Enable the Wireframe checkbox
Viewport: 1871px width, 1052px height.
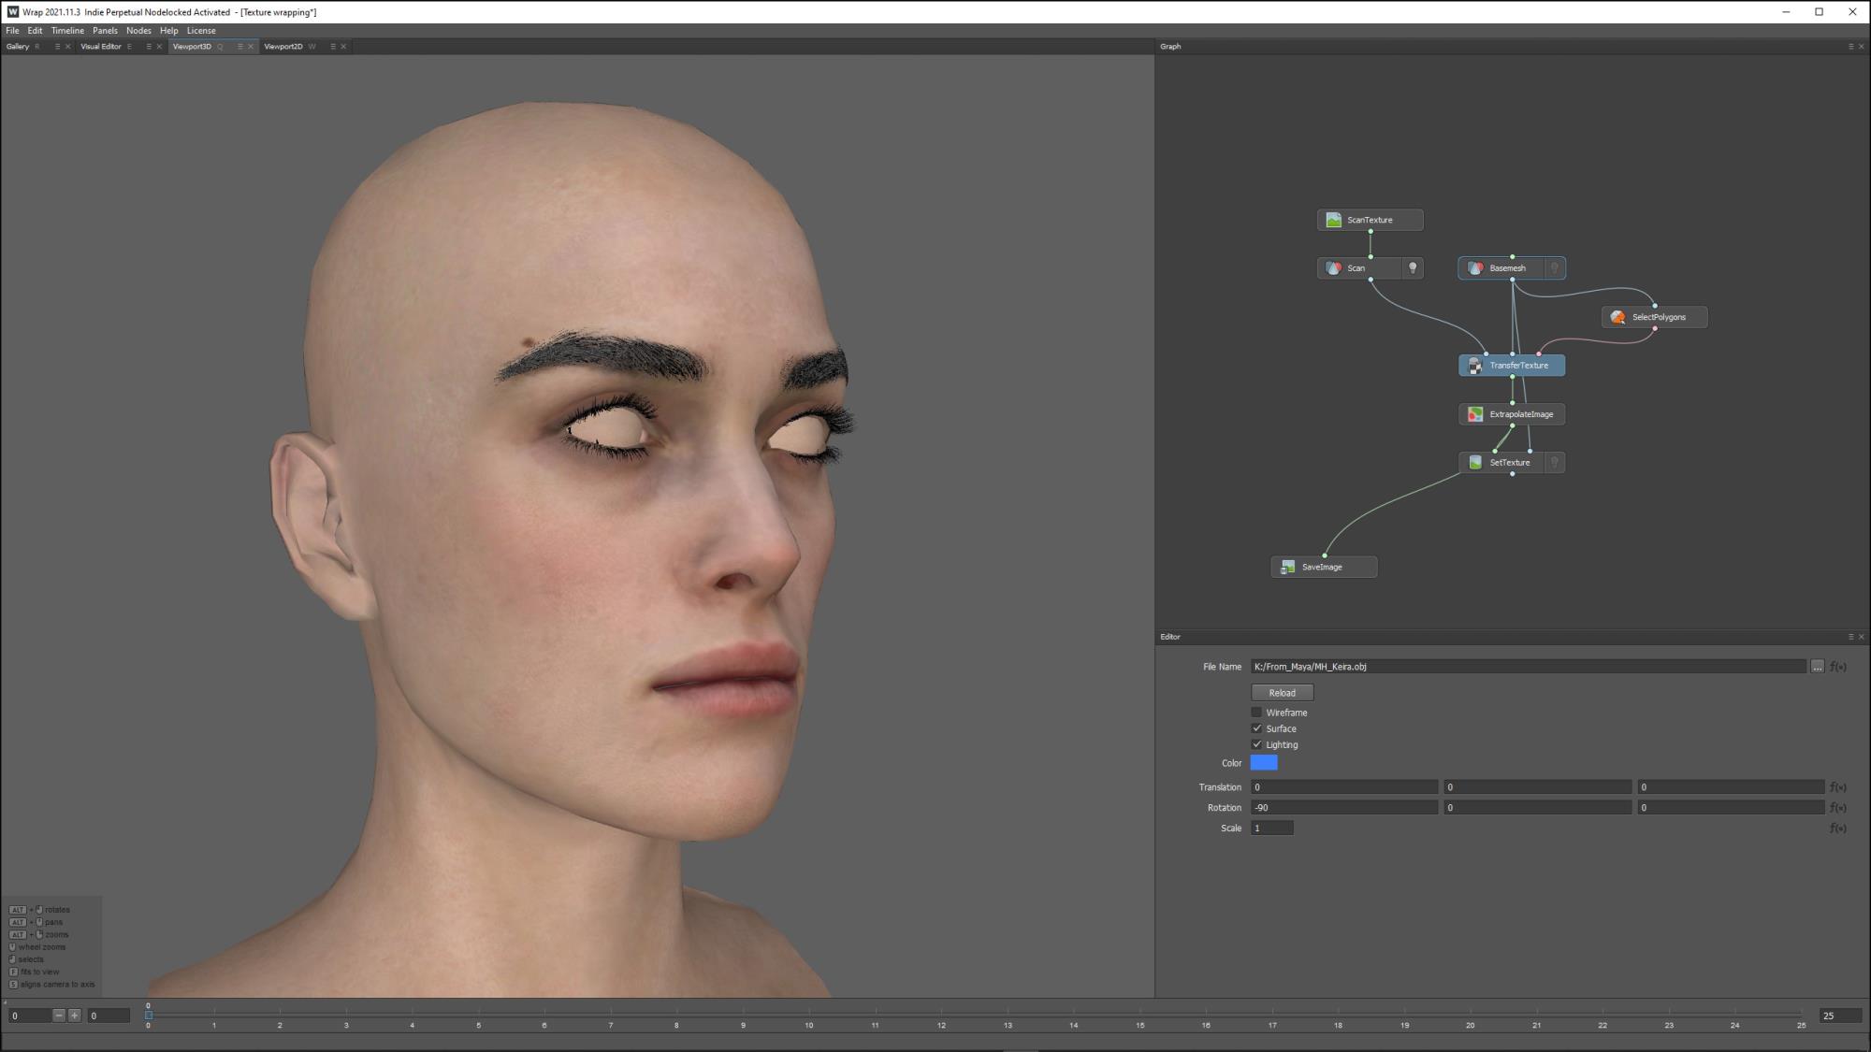tap(1256, 713)
